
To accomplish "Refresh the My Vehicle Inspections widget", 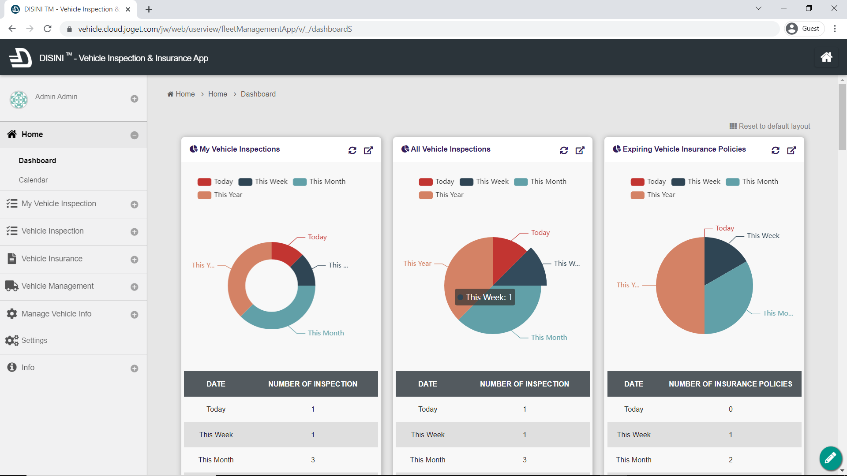I will (352, 151).
